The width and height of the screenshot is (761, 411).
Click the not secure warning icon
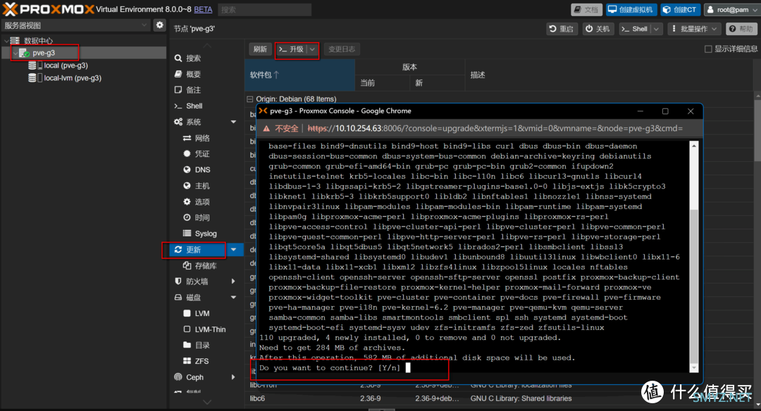pyautogui.click(x=266, y=128)
